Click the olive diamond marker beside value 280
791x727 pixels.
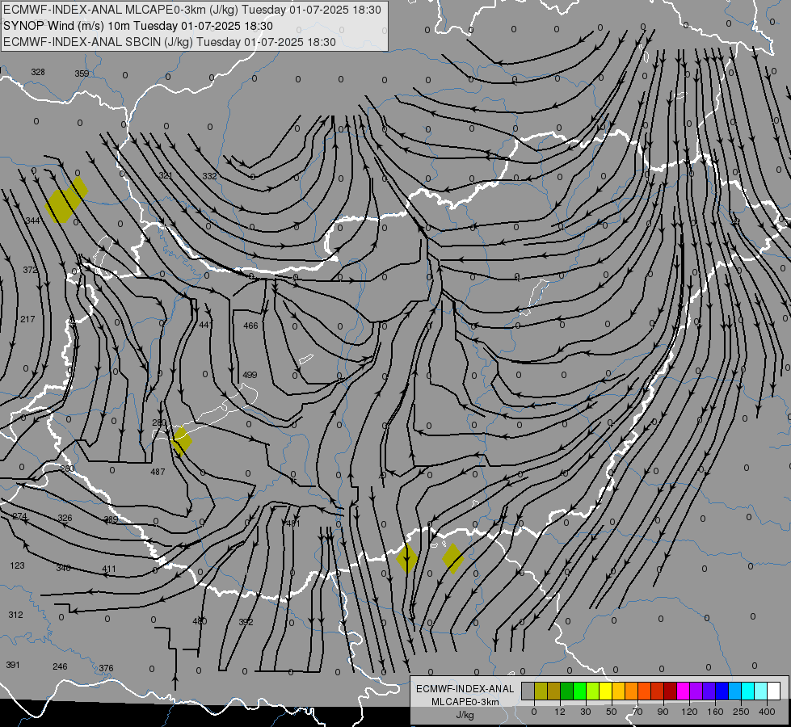point(181,441)
